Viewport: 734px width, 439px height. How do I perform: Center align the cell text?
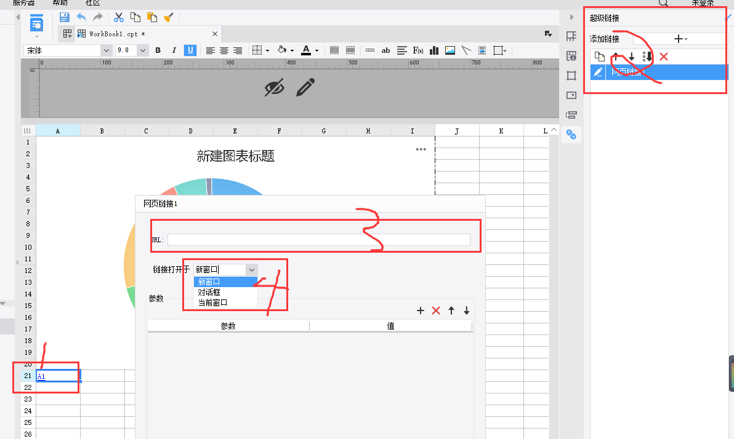click(x=224, y=50)
